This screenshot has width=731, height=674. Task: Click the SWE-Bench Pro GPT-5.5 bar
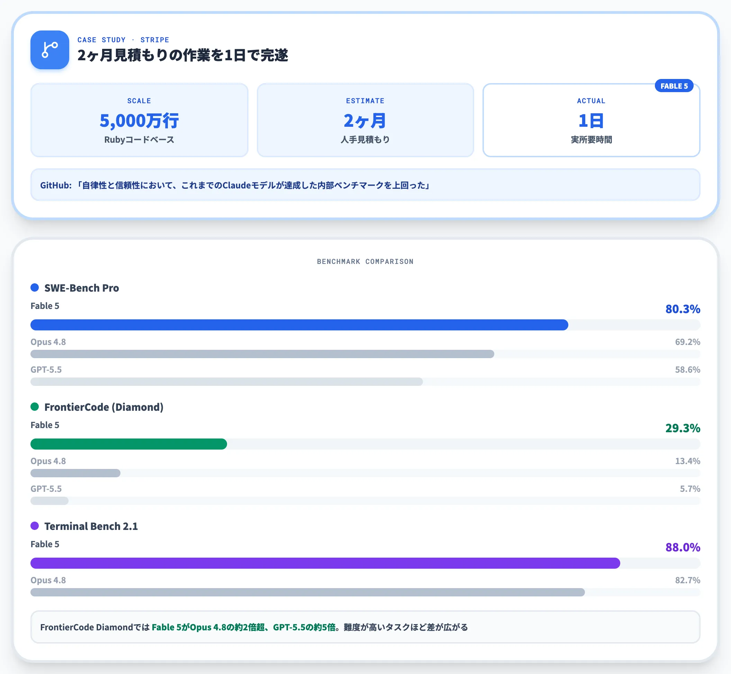227,381
